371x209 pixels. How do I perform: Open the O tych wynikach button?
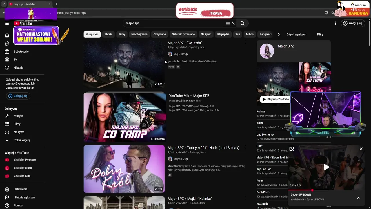point(297,35)
